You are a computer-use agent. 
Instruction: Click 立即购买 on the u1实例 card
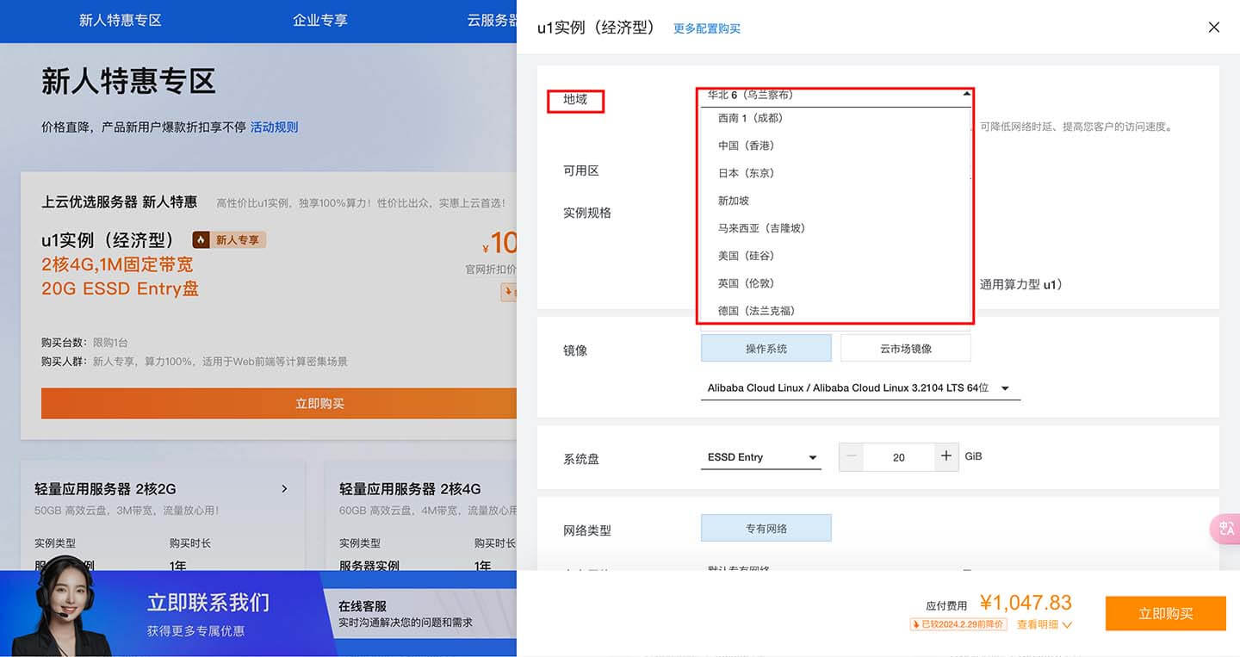[x=279, y=403]
